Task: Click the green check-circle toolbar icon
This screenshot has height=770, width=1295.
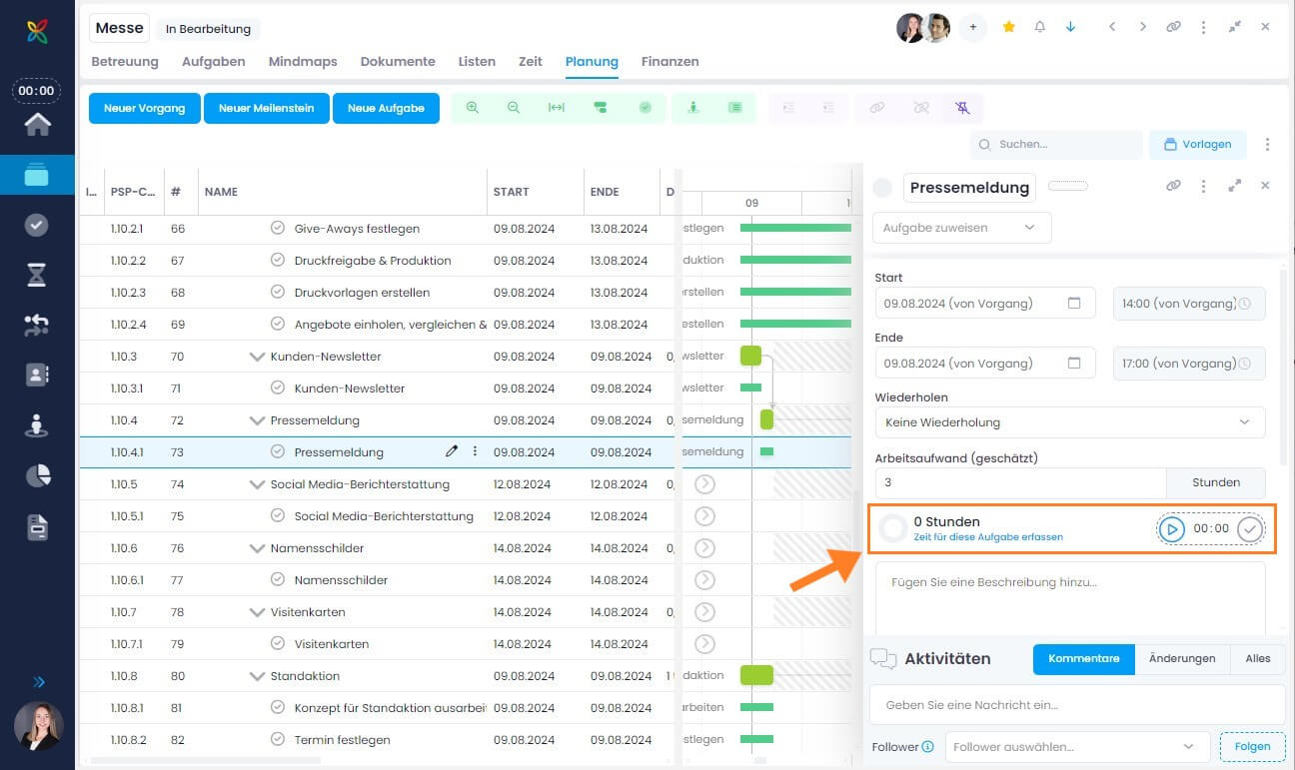Action: click(x=646, y=108)
